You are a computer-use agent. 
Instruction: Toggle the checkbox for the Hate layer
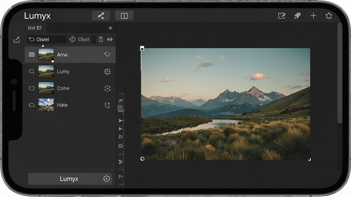coord(32,105)
